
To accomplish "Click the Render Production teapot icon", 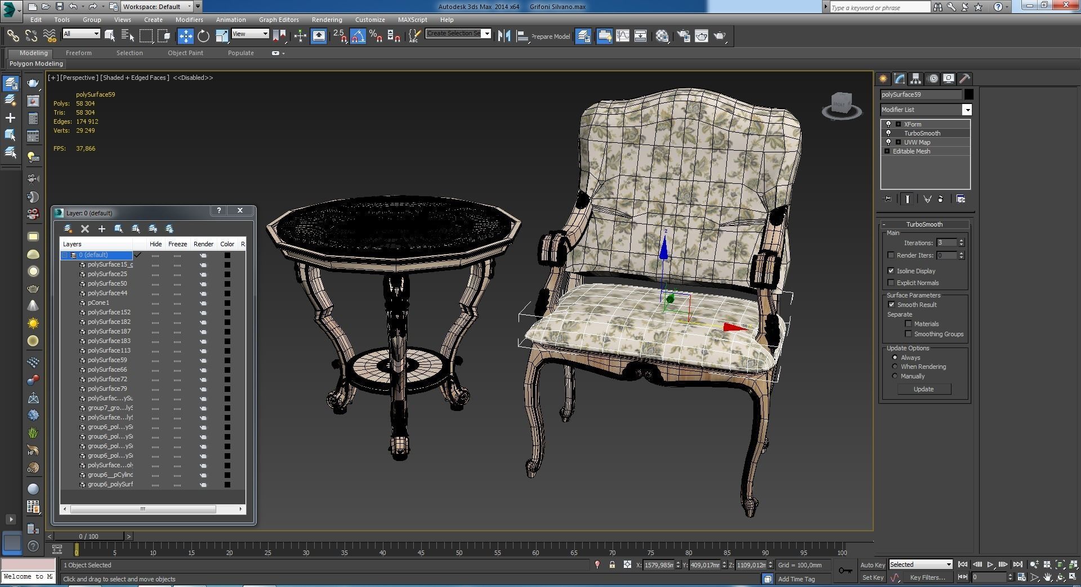I will coord(720,36).
